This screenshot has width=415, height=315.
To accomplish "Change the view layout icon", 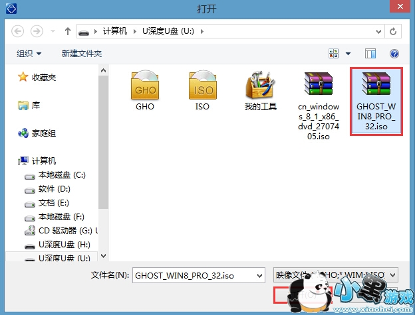I will coord(333,54).
